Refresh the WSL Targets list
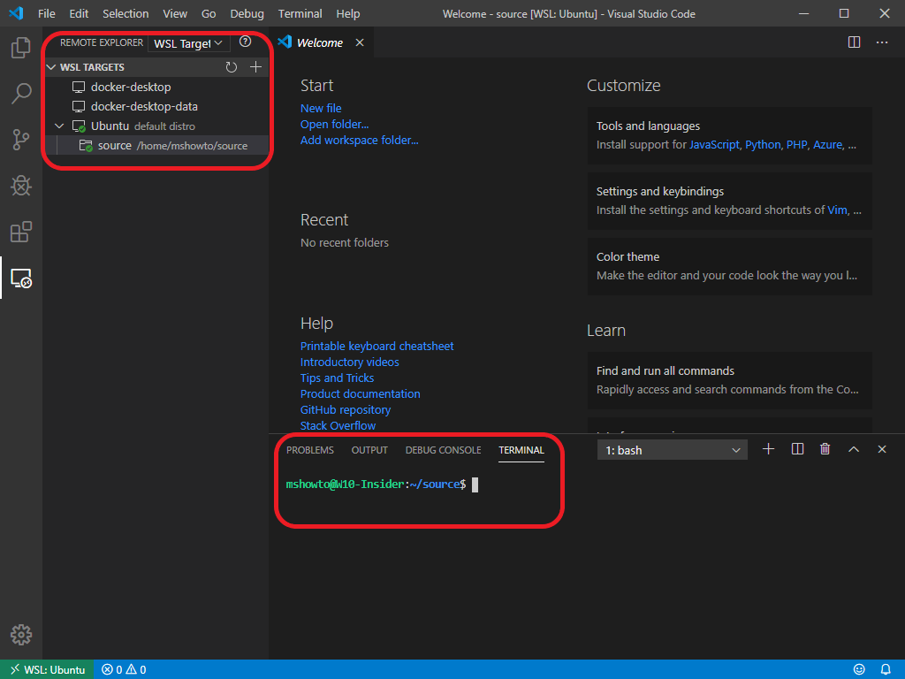Screen dimensions: 905x679 pos(232,67)
